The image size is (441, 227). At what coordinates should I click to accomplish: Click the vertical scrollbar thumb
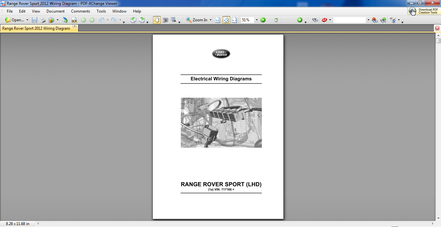coord(438,41)
